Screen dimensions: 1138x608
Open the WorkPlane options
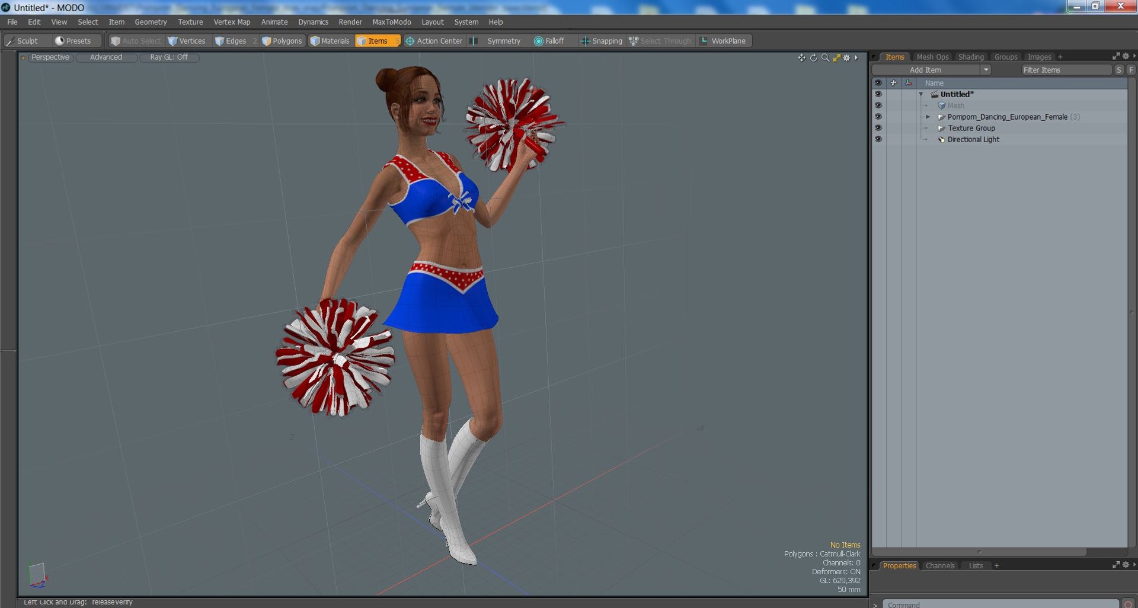pos(724,41)
